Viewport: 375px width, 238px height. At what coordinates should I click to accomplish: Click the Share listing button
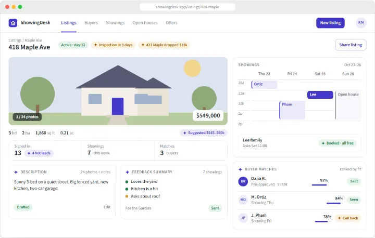pyautogui.click(x=351, y=45)
